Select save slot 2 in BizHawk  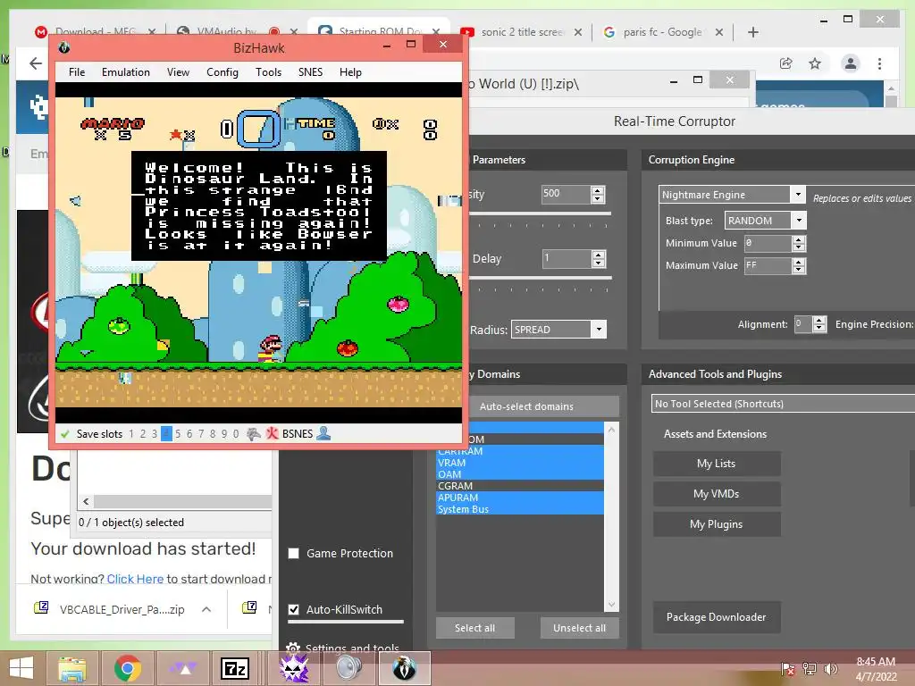click(143, 434)
